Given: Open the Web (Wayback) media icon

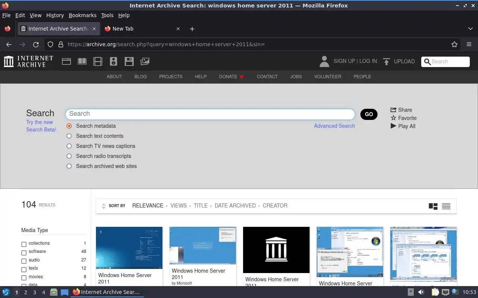Looking at the screenshot, I should click(66, 61).
